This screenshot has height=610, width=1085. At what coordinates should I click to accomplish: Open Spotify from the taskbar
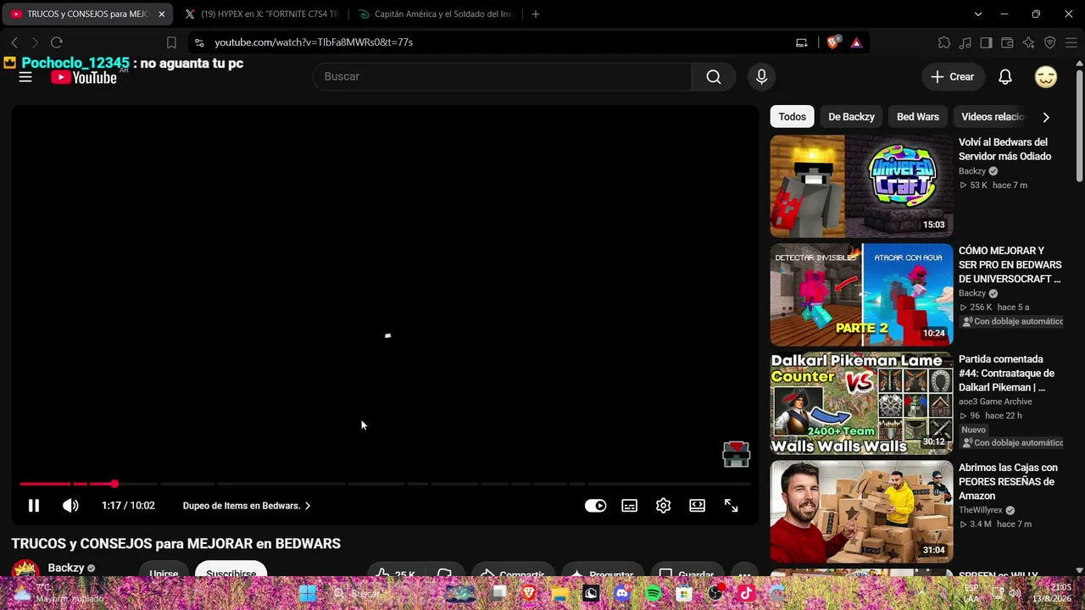pyautogui.click(x=654, y=594)
